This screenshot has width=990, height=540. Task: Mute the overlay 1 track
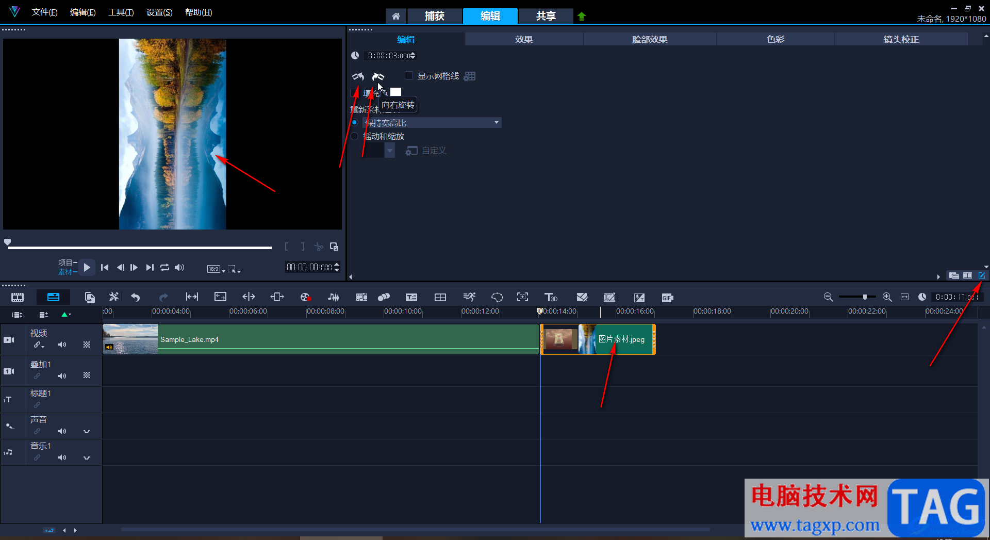tap(62, 376)
